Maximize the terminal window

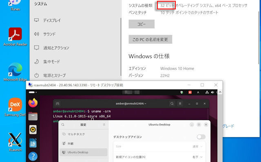197,104
